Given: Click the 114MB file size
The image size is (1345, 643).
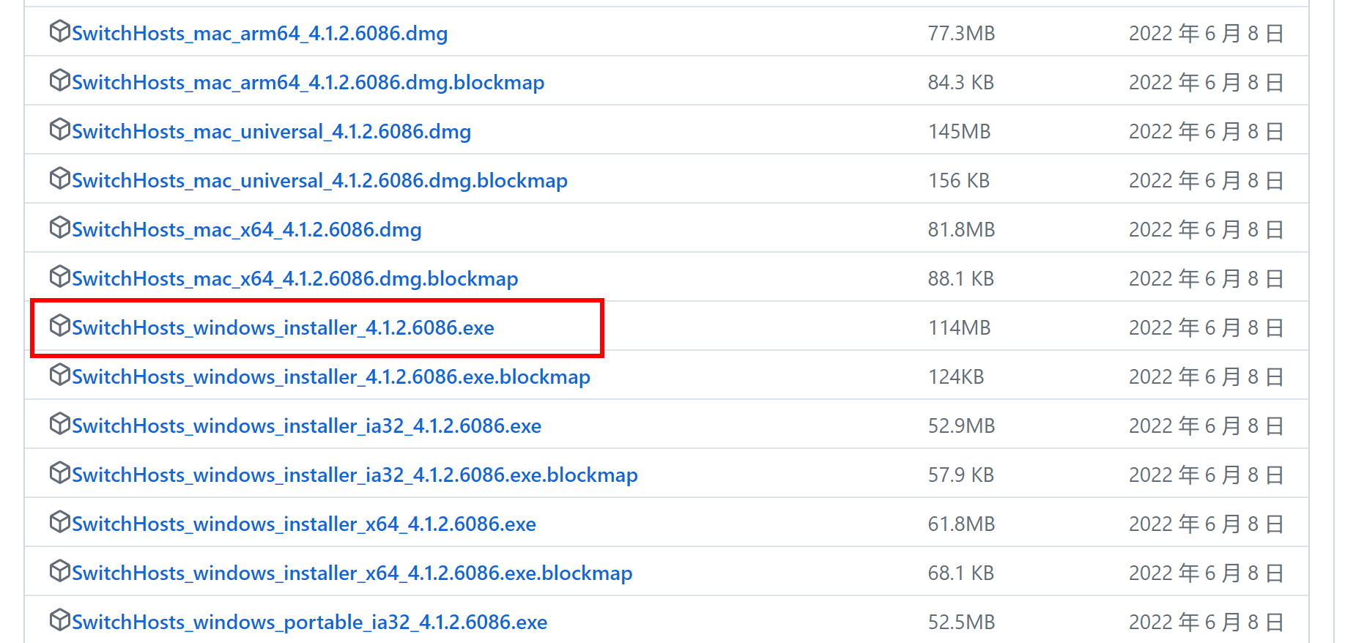Looking at the screenshot, I should [x=960, y=328].
